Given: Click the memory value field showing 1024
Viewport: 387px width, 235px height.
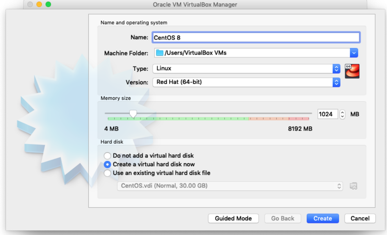Looking at the screenshot, I should [x=328, y=114].
